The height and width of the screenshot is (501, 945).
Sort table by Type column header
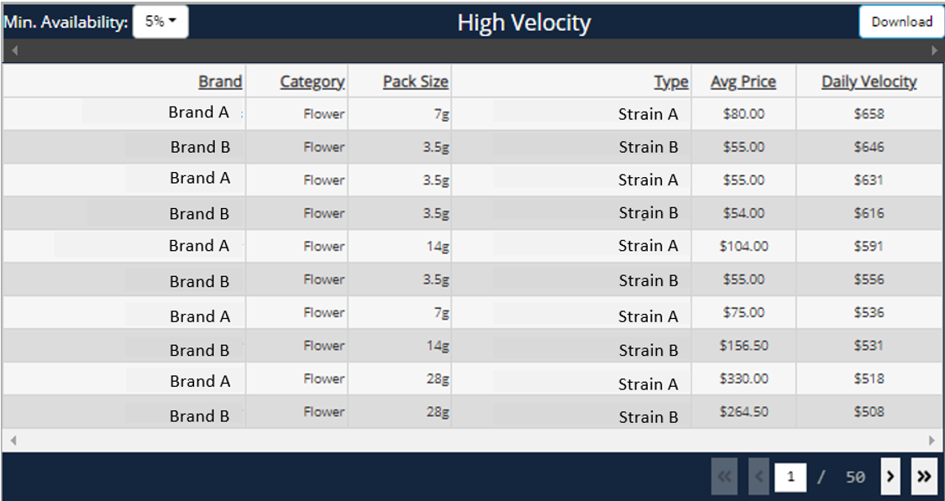(x=671, y=81)
